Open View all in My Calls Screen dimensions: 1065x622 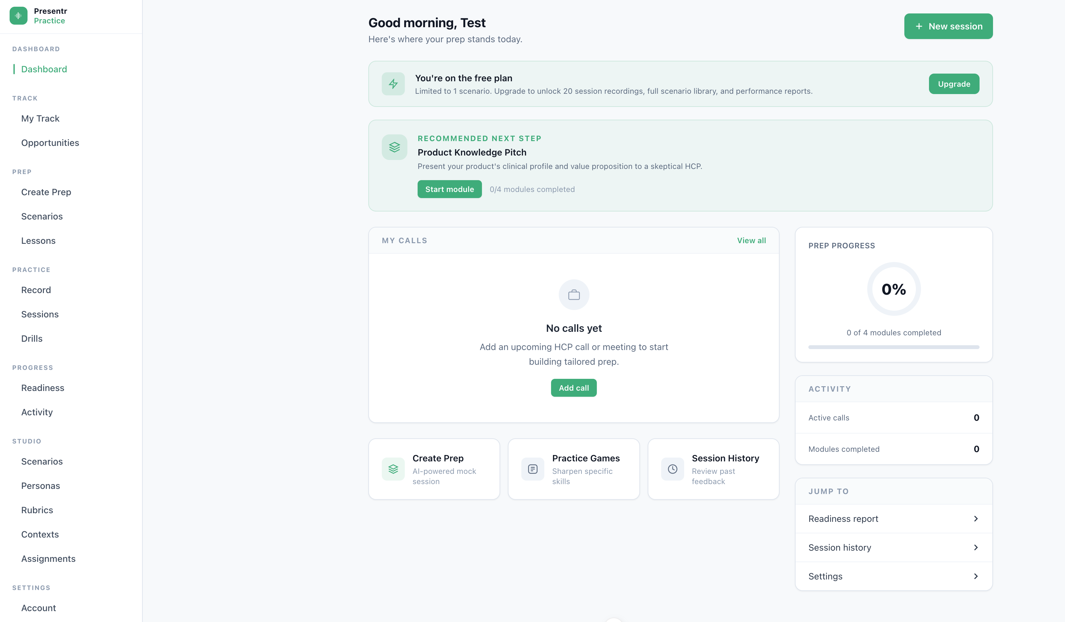tap(751, 240)
